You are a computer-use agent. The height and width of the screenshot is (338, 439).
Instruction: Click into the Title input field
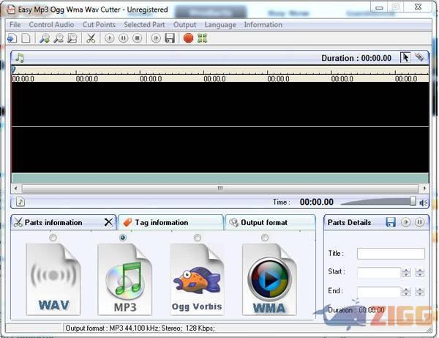[391, 254]
